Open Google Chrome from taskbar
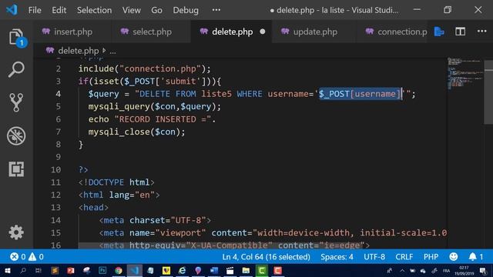The image size is (493, 277). click(x=119, y=270)
